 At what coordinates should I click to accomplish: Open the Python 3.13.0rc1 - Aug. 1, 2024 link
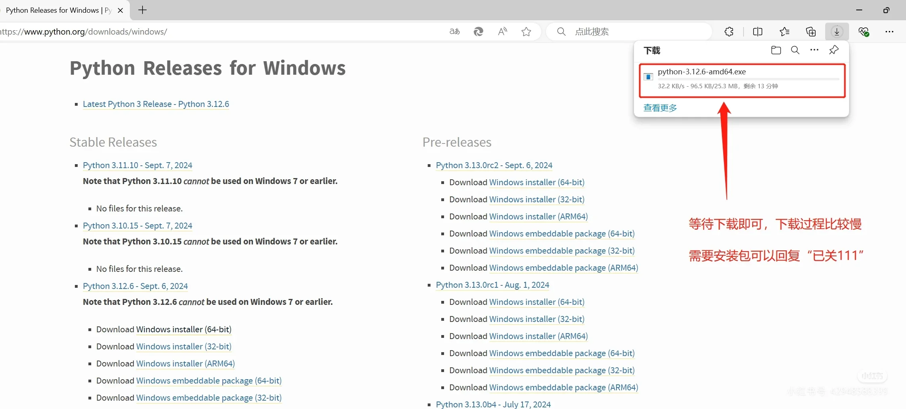click(493, 285)
